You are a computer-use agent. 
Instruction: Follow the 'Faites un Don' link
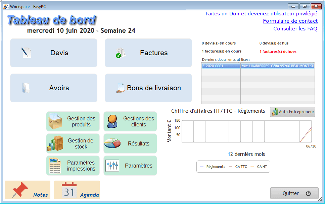tap(261, 14)
